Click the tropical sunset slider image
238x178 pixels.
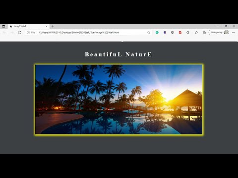[119, 99]
